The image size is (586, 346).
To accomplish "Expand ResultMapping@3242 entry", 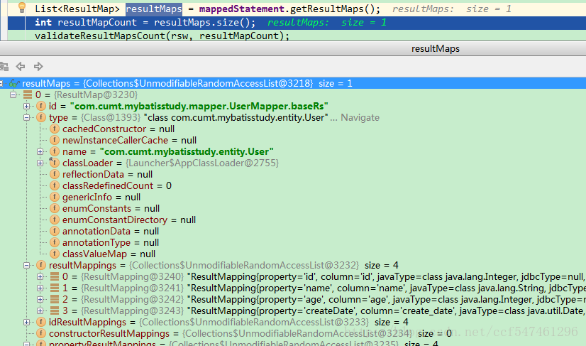I will click(40, 299).
